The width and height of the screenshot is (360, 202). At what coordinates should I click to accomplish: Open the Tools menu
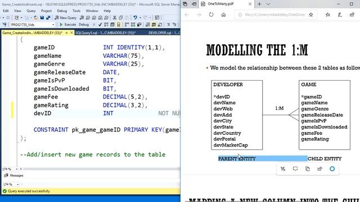(x=76, y=11)
